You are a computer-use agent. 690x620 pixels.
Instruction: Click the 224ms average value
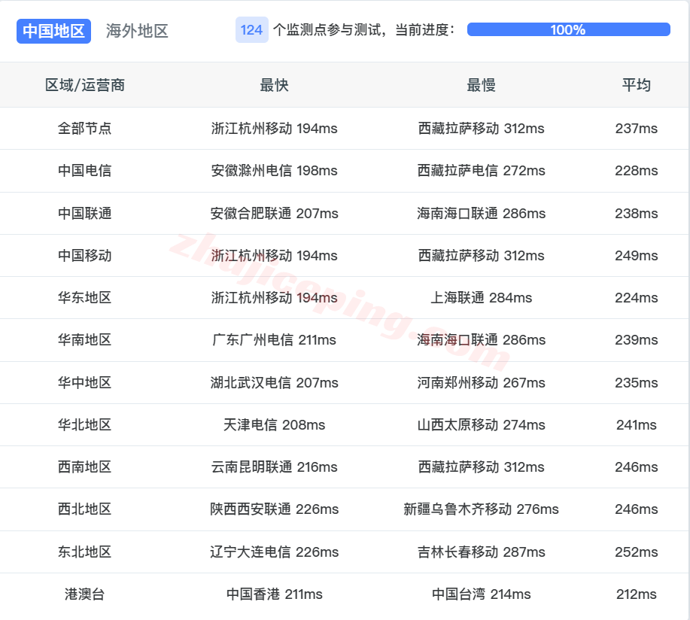637,298
